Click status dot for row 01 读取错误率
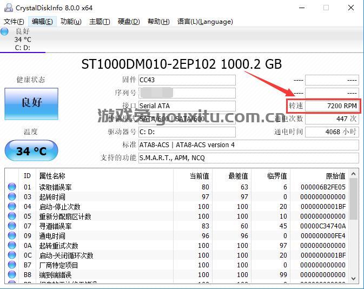This screenshot has width=364, height=289. click(12, 187)
